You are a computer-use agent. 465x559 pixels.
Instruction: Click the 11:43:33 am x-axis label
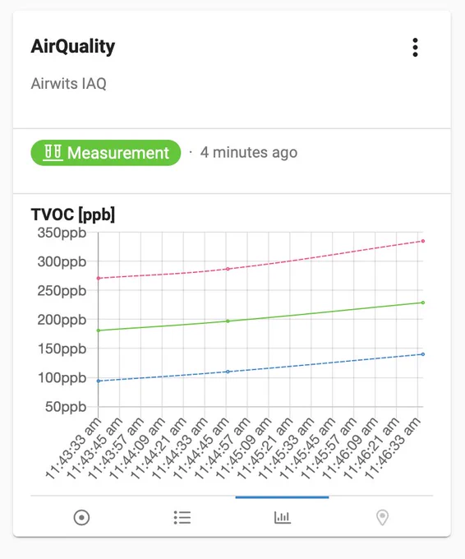point(73,448)
